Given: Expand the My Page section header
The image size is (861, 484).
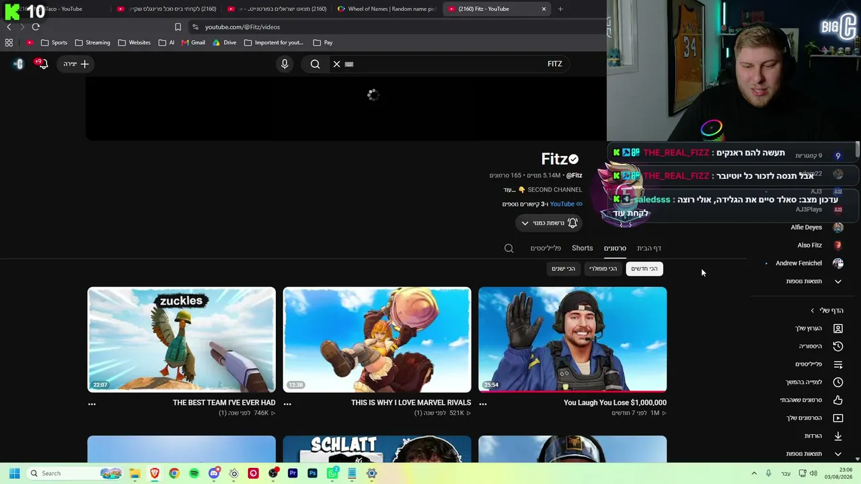Looking at the screenshot, I should tap(827, 311).
